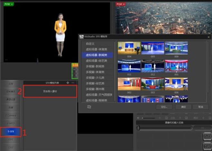Open the PVW dropdown label

(x=9, y=4)
